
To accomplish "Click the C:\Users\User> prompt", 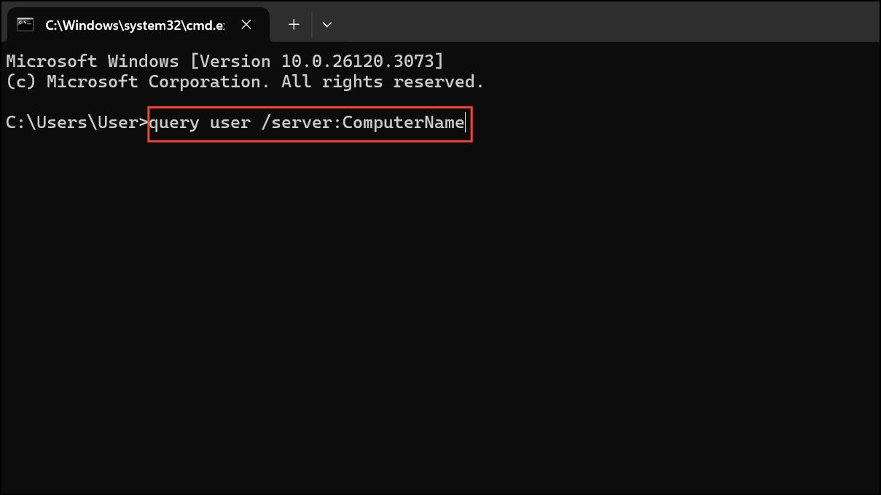I will 77,122.
